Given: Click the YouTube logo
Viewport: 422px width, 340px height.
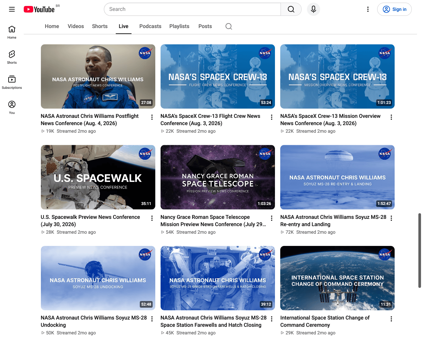Looking at the screenshot, I should click(x=39, y=9).
